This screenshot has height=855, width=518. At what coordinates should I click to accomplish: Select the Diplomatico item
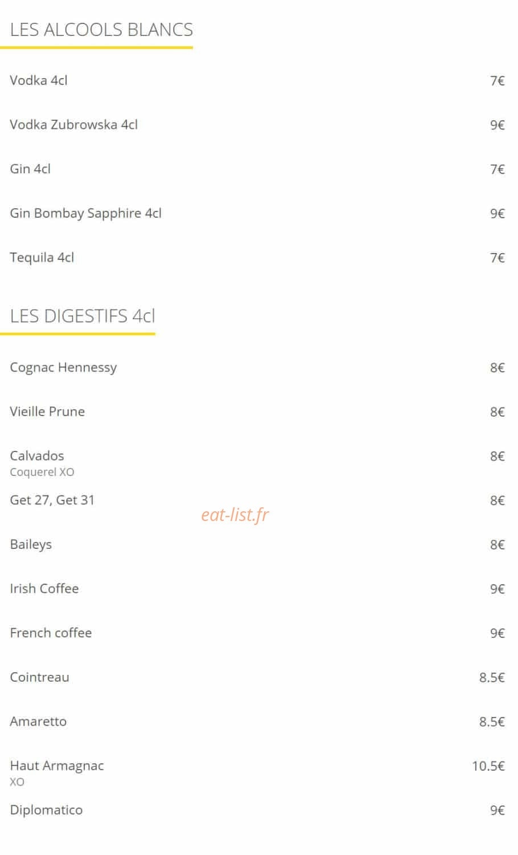pyautogui.click(x=46, y=810)
